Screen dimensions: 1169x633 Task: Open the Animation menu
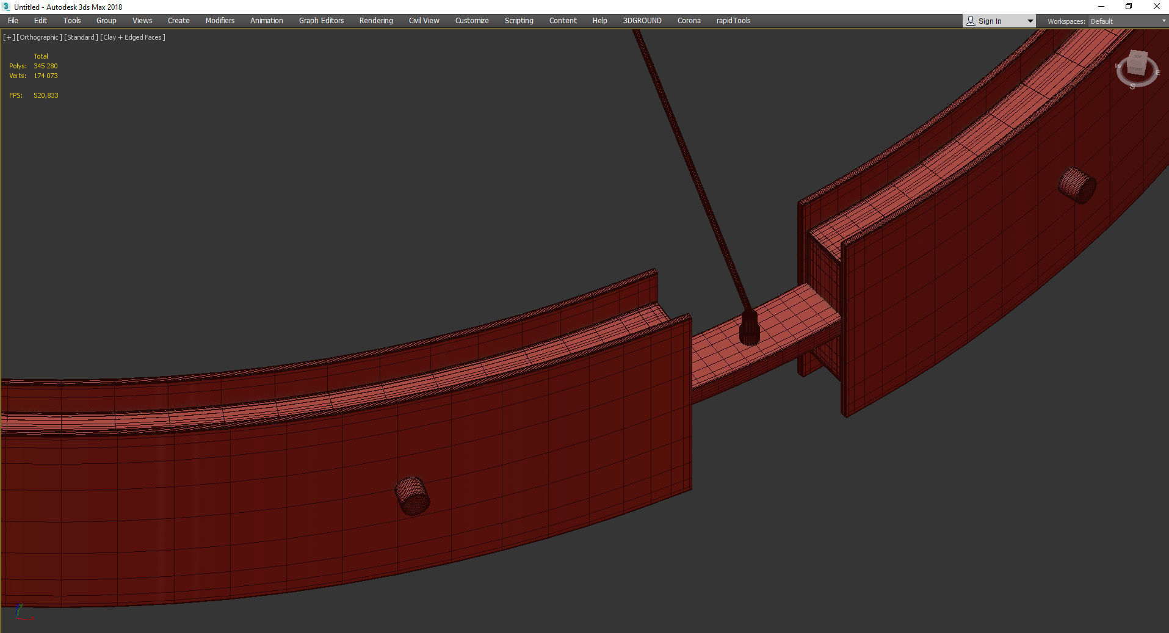(267, 21)
